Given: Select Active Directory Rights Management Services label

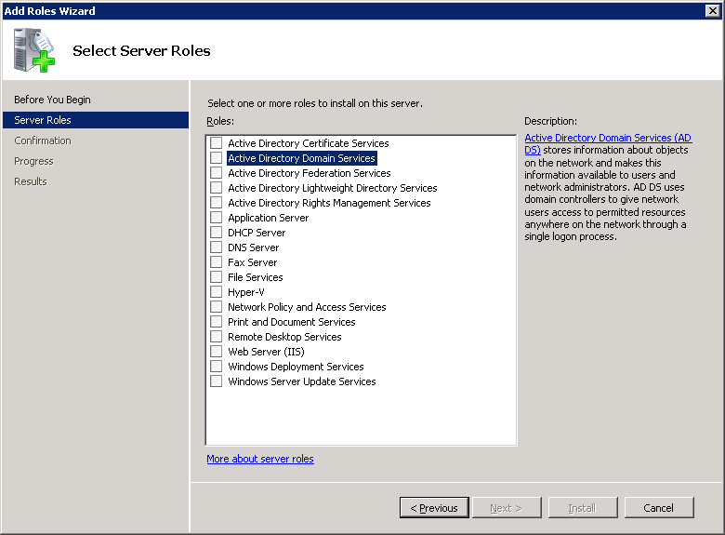Looking at the screenshot, I should [329, 203].
